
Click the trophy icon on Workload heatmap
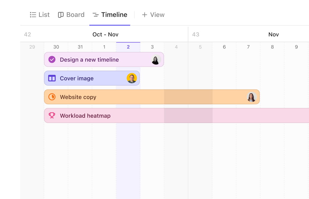pos(52,116)
